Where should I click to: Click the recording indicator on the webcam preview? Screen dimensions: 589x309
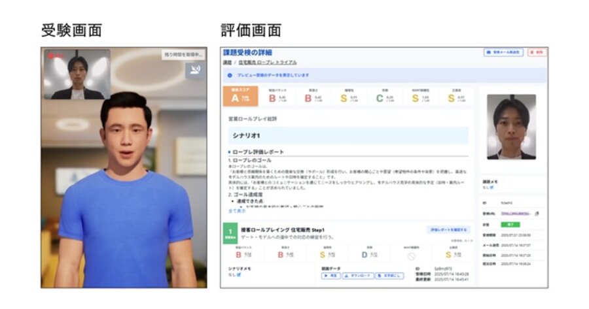56,56
